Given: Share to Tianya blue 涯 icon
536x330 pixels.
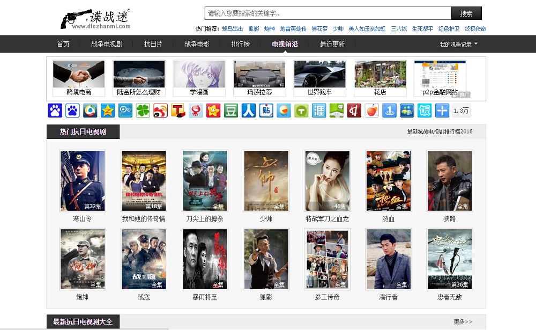Looking at the screenshot, I should pos(319,111).
